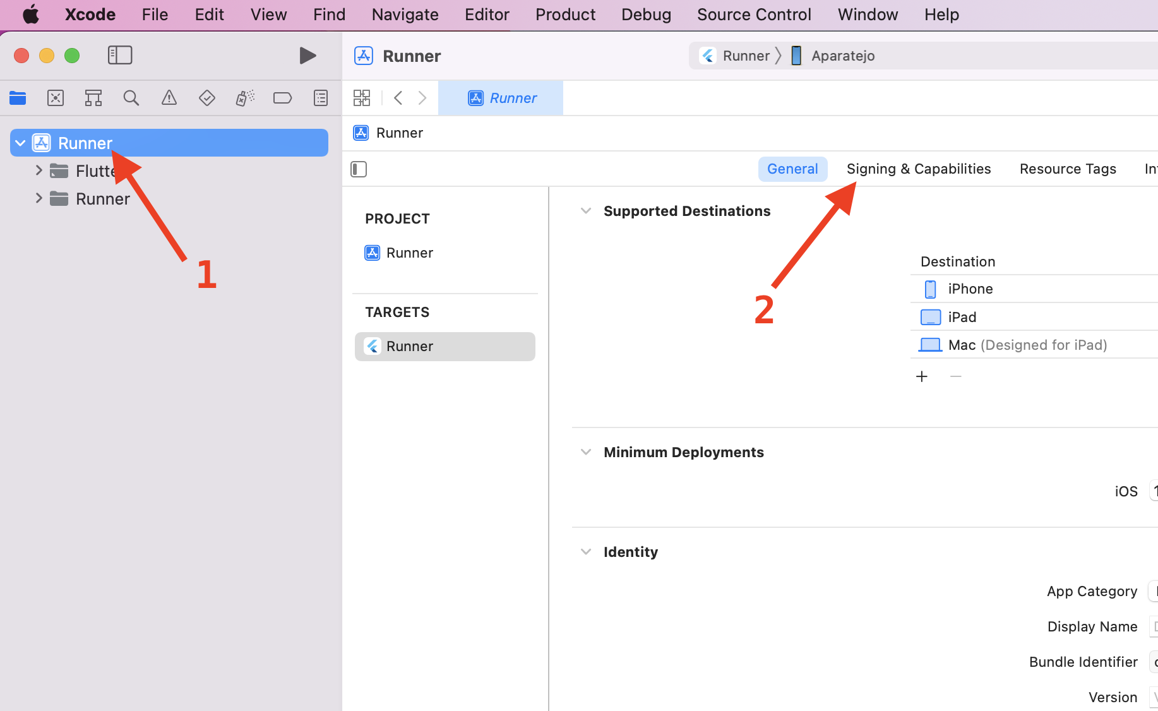Screen dimensions: 1158x711
Task: Open the File menu
Action: coord(155,14)
